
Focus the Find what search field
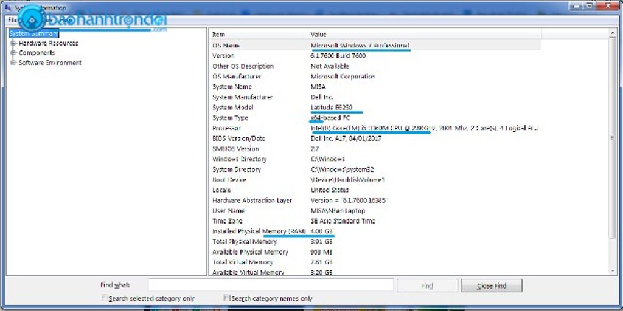271,285
